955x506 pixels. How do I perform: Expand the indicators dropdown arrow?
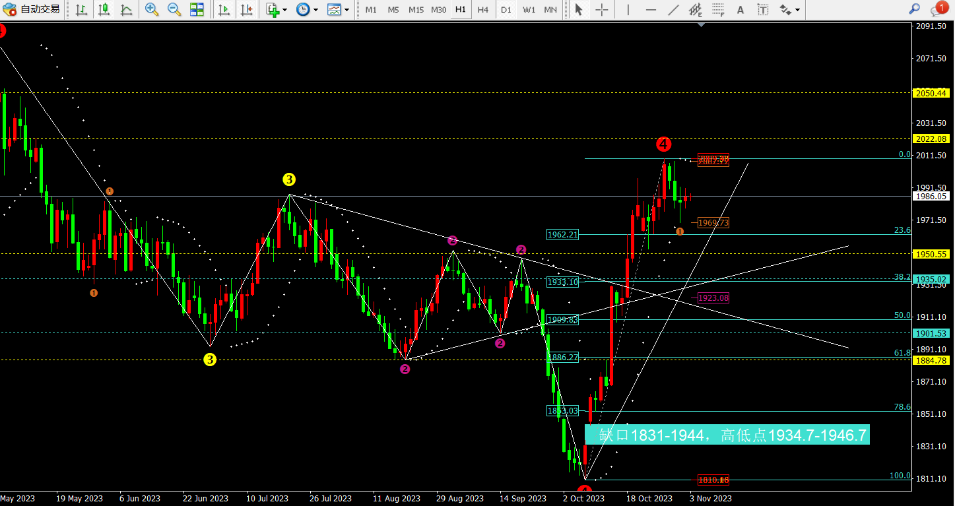(x=284, y=10)
